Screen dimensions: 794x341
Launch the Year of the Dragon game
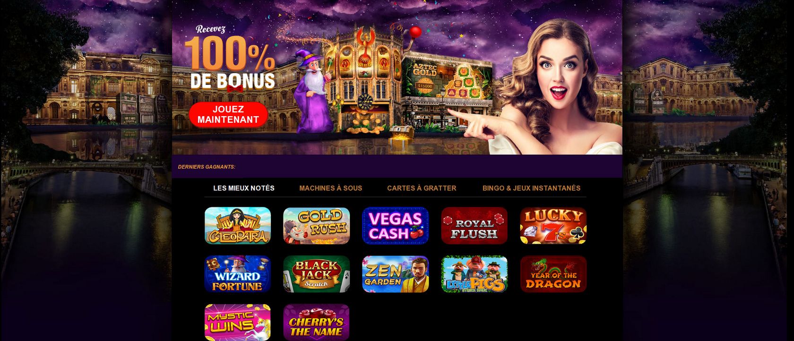pos(553,274)
